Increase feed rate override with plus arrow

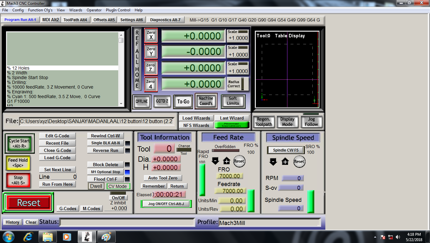227,161
